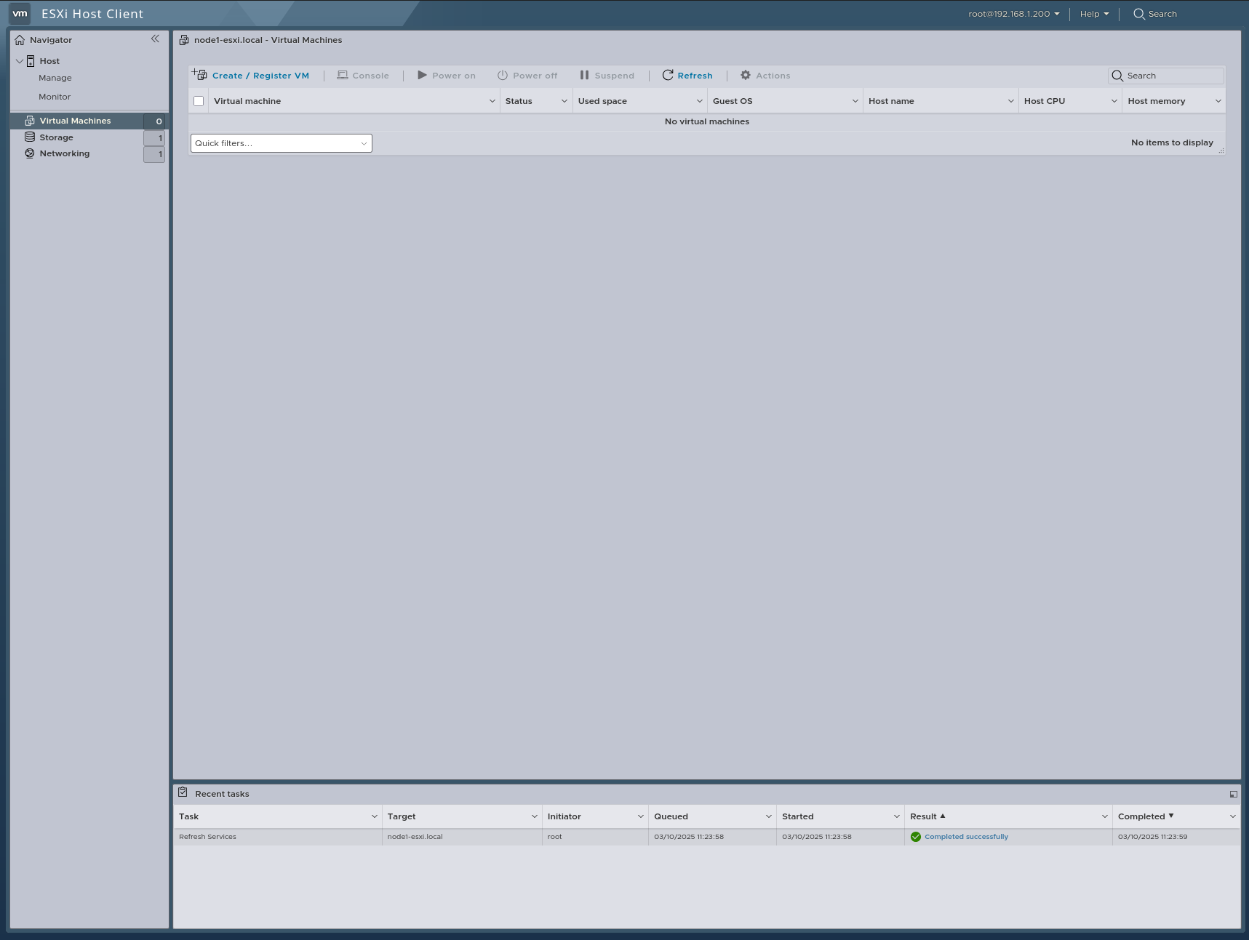Collapse the Navigator panel with the double chevron
Image resolution: width=1249 pixels, height=940 pixels.
point(155,39)
